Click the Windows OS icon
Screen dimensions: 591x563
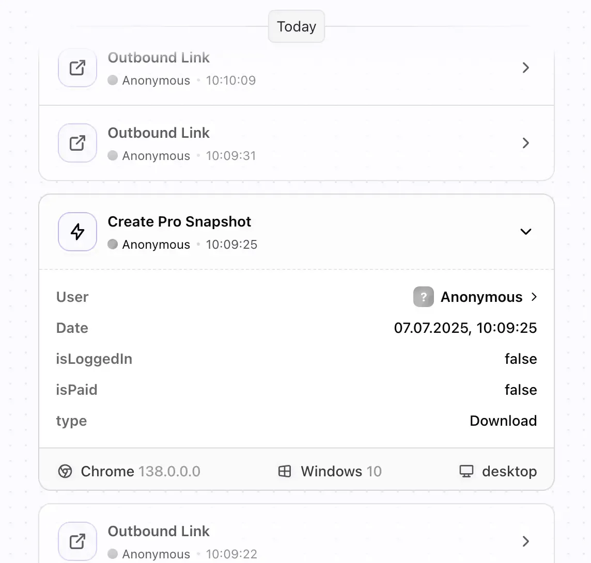point(285,471)
